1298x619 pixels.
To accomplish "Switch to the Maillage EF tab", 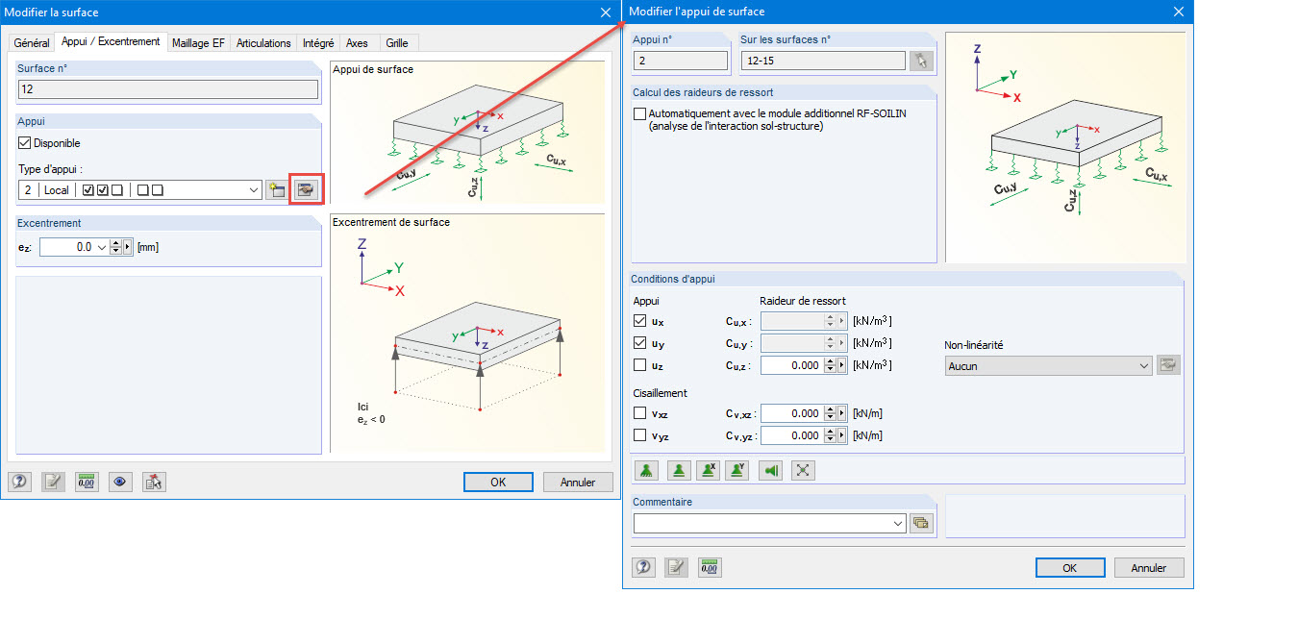I will [x=198, y=43].
